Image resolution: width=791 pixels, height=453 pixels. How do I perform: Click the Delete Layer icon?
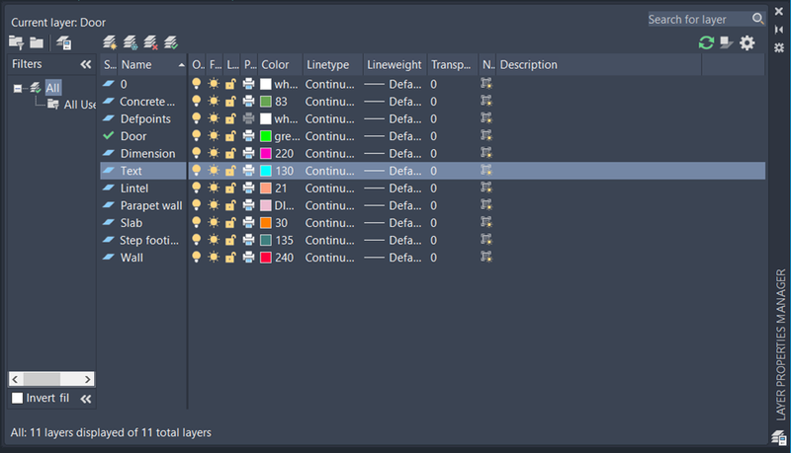pos(151,42)
